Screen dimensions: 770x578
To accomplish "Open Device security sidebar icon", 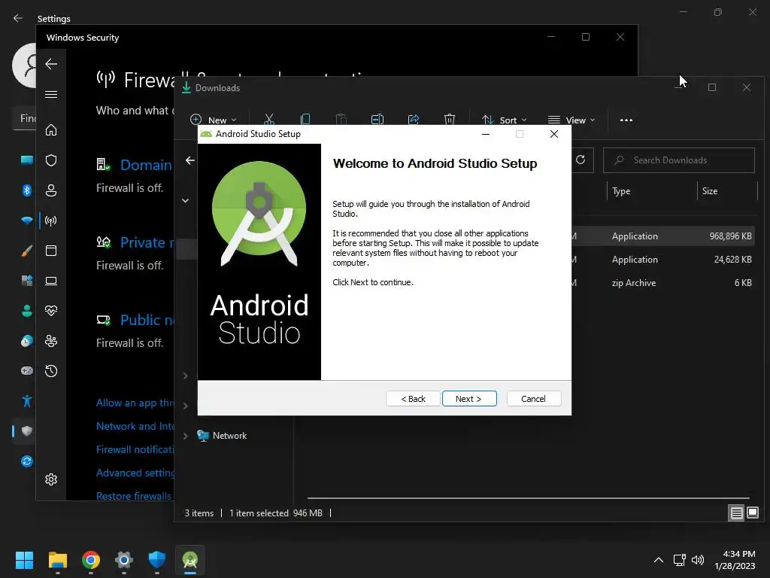I will click(51, 281).
